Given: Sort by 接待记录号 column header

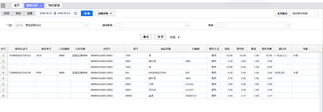Looking at the screenshot, I should [x=21, y=49].
